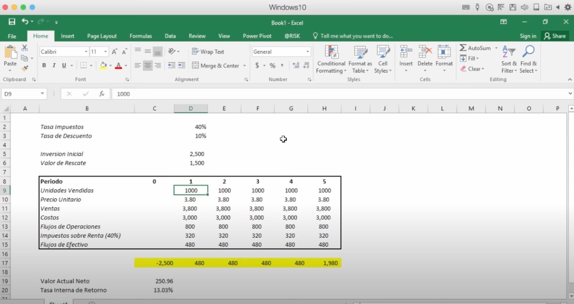Click the Format Painter brush icon
This screenshot has height=304, width=574.
click(x=24, y=68)
